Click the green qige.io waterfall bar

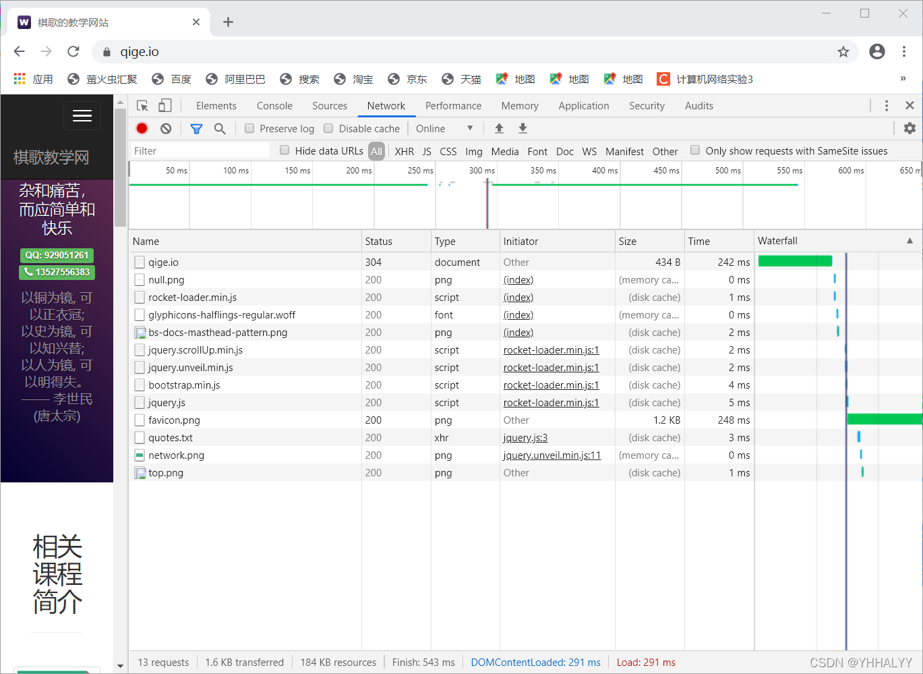click(x=795, y=261)
